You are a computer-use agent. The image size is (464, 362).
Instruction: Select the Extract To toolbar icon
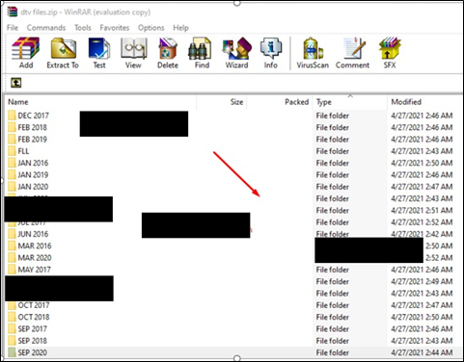coord(63,53)
